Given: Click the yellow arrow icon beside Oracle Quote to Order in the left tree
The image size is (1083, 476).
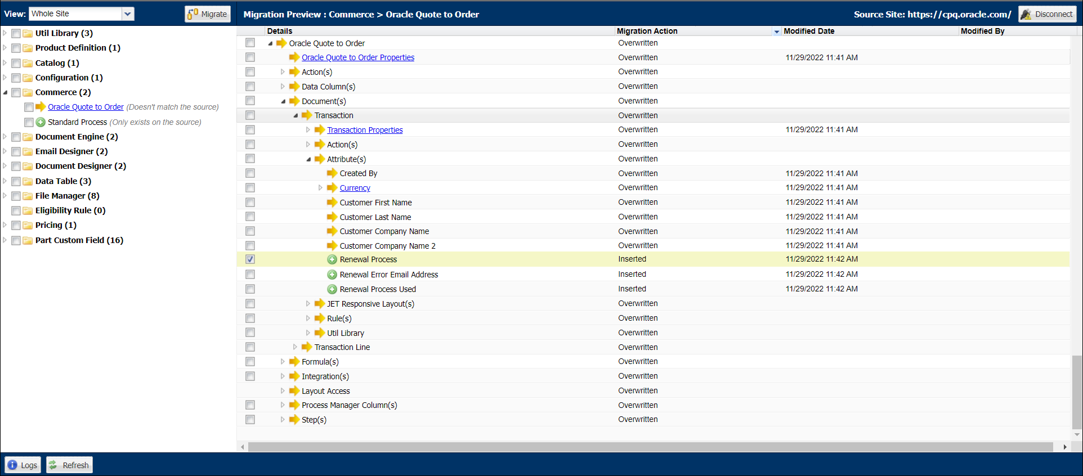Looking at the screenshot, I should click(x=41, y=107).
